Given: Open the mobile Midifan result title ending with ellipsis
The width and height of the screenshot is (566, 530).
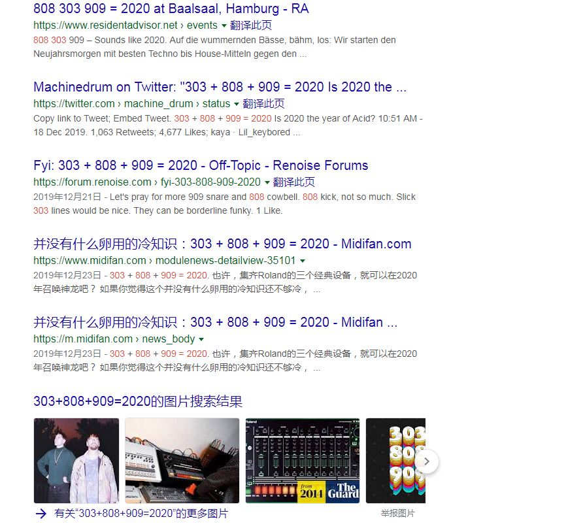Looking at the screenshot, I should pos(216,322).
